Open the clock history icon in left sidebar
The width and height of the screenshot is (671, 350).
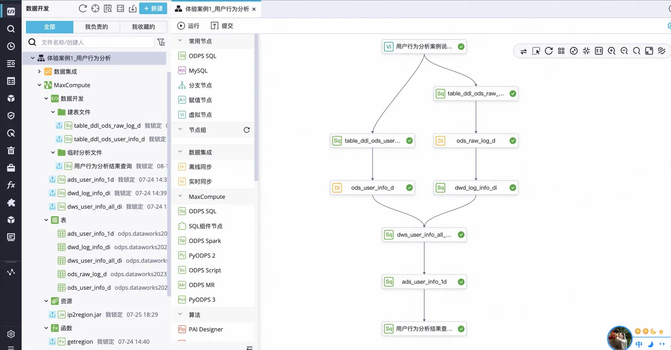(x=11, y=47)
